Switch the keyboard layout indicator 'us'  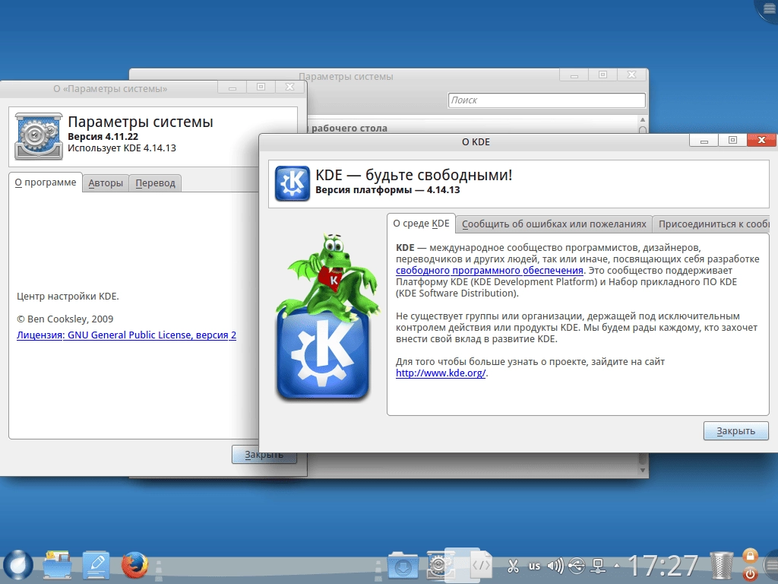[x=534, y=566]
